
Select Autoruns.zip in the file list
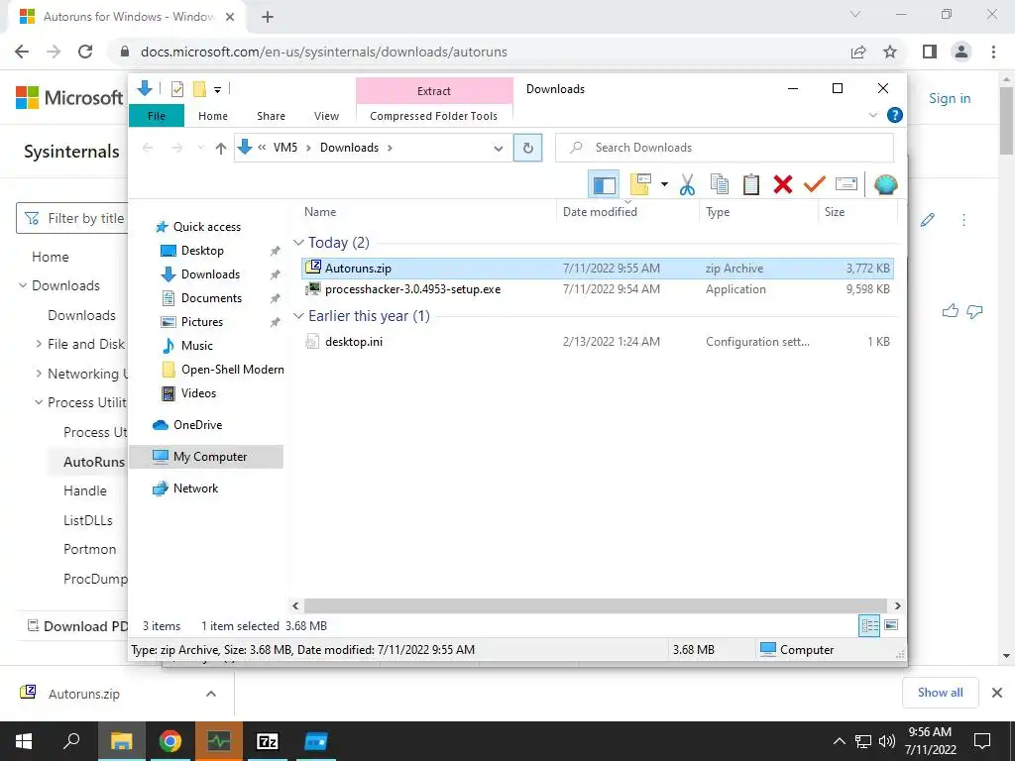597,268
